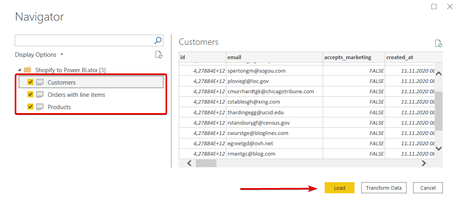Click the cell ploviegl@loc.gov
458x202 pixels.
pyautogui.click(x=274, y=81)
